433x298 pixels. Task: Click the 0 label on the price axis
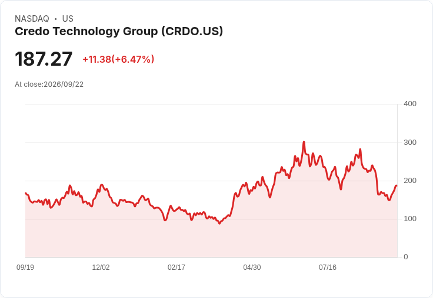click(406, 257)
